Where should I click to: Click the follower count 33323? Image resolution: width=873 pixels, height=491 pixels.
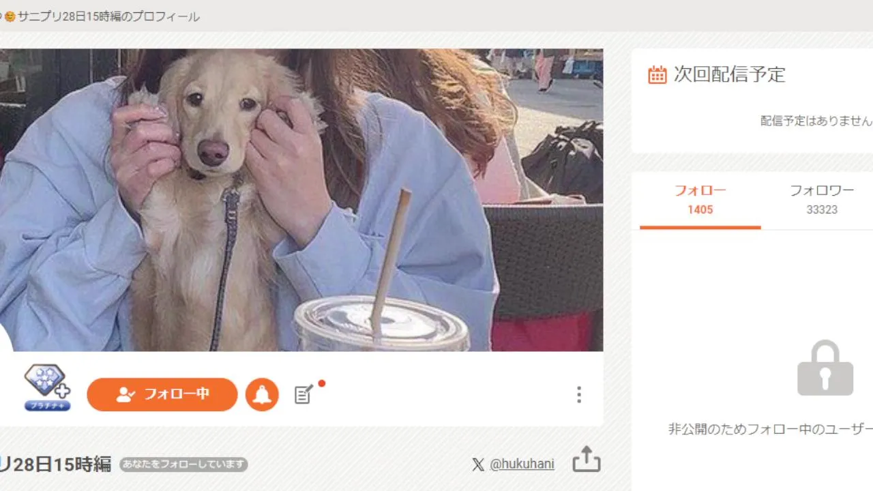(x=822, y=209)
